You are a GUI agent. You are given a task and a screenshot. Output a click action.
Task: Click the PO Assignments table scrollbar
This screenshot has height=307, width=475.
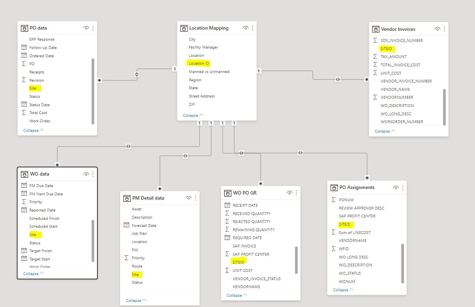(x=403, y=263)
